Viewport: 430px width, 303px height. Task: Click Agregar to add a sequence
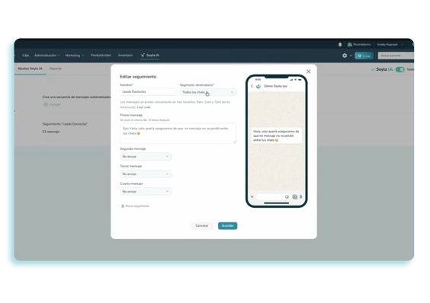52,104
